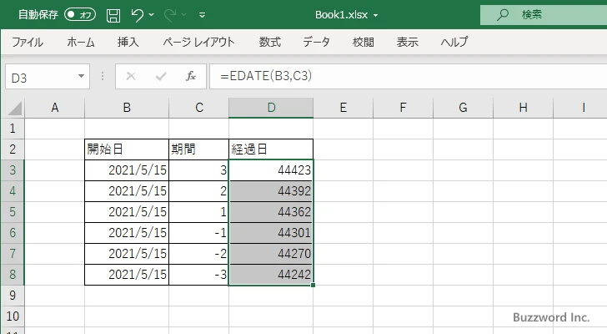The image size is (607, 334).
Task: Select row 3 header
Action: coord(13,170)
